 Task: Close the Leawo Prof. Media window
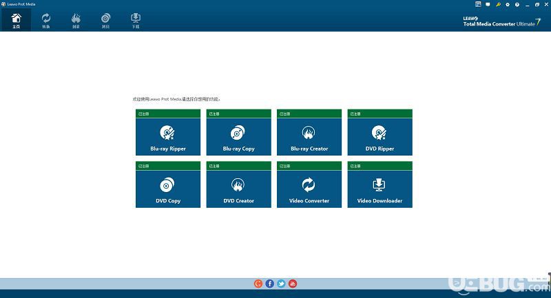pyautogui.click(x=546, y=5)
